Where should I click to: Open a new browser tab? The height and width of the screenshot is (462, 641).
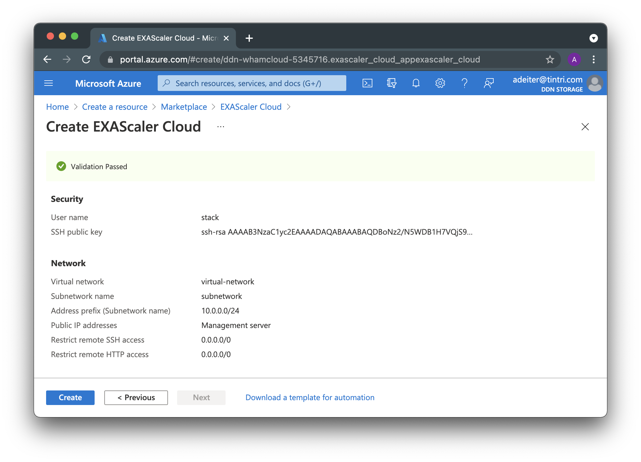pos(249,38)
